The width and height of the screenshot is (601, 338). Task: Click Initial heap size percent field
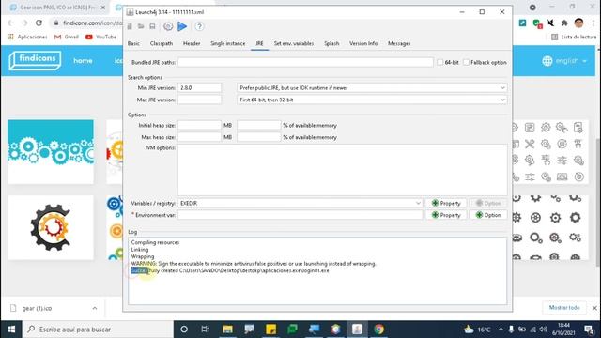(259, 125)
